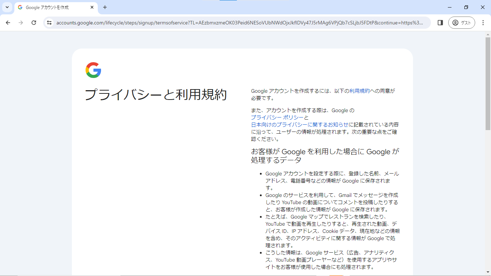
Task: Open Chrome's three-dot menu
Action: pos(483,22)
